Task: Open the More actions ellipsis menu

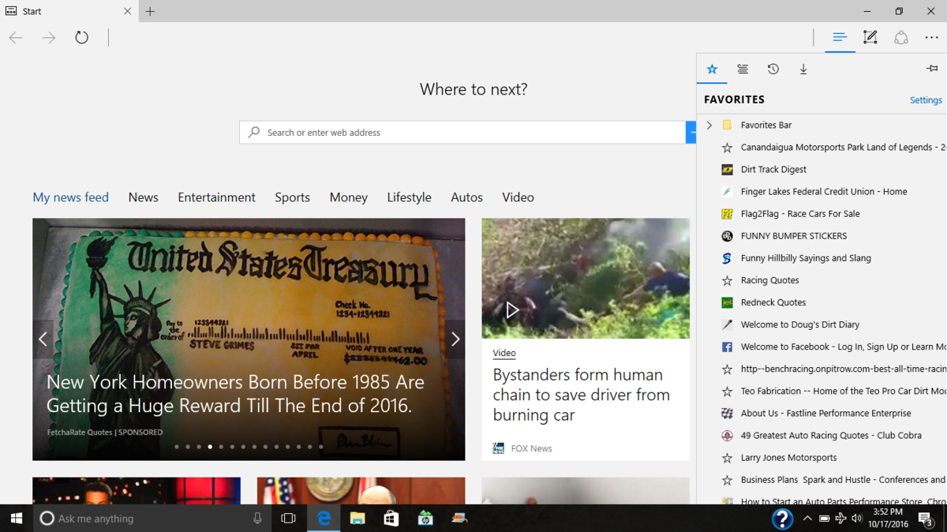Action: (x=931, y=38)
